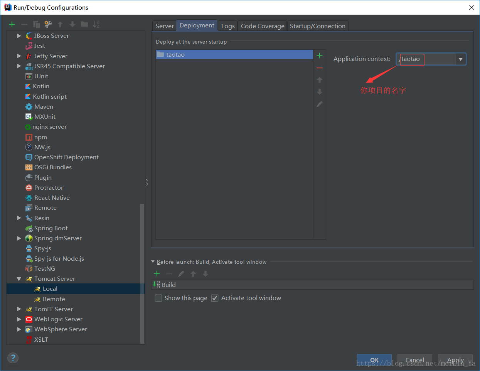Move configuration up arrow in left toolbar
The height and width of the screenshot is (371, 480).
click(x=60, y=24)
